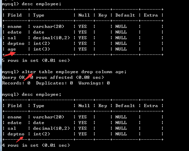The image size is (189, 151).
Task: Select the age field in first table
Action: pyautogui.click(x=12, y=49)
